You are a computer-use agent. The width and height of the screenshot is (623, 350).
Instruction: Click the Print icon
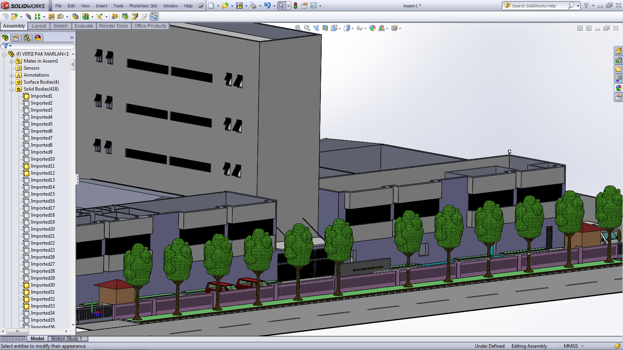pos(253,5)
